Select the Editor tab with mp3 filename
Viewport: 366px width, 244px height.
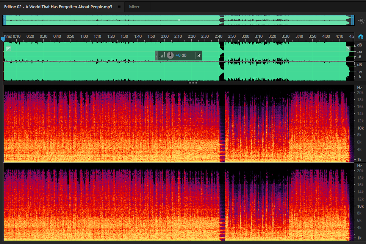[x=58, y=7]
